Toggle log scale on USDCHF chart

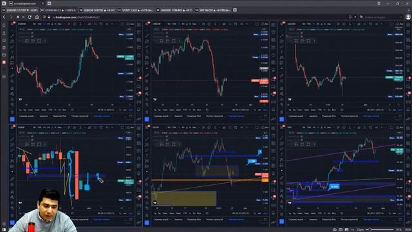pyautogui.click(x=259, y=110)
